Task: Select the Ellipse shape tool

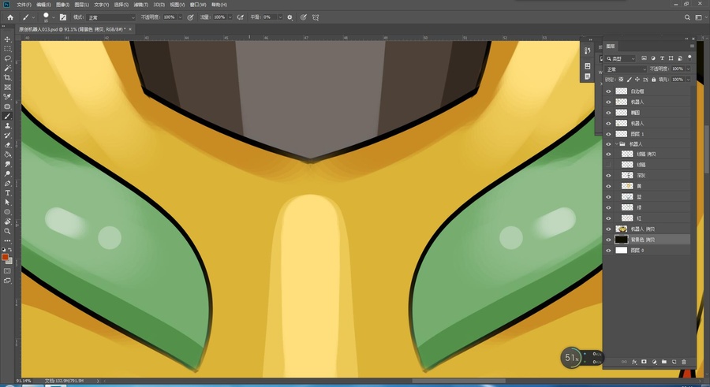Action: (x=7, y=212)
